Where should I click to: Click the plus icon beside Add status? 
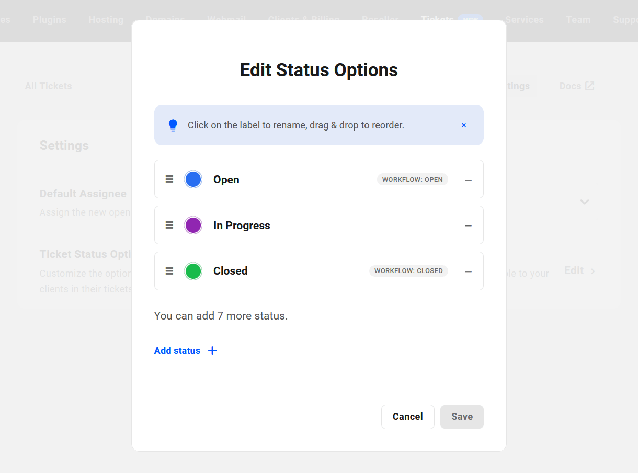point(212,351)
